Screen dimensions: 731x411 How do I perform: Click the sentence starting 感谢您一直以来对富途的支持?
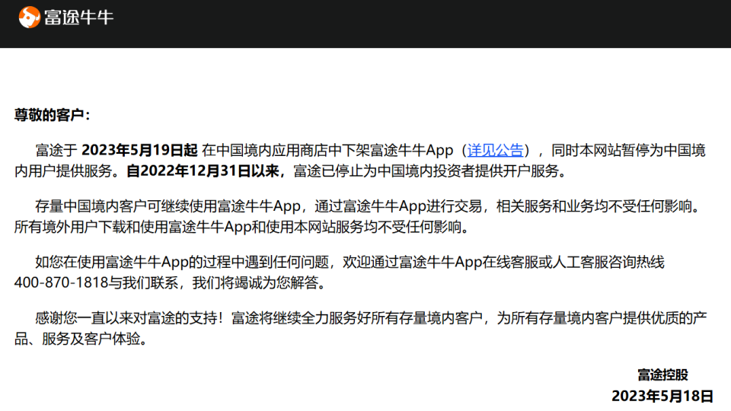[x=371, y=318]
